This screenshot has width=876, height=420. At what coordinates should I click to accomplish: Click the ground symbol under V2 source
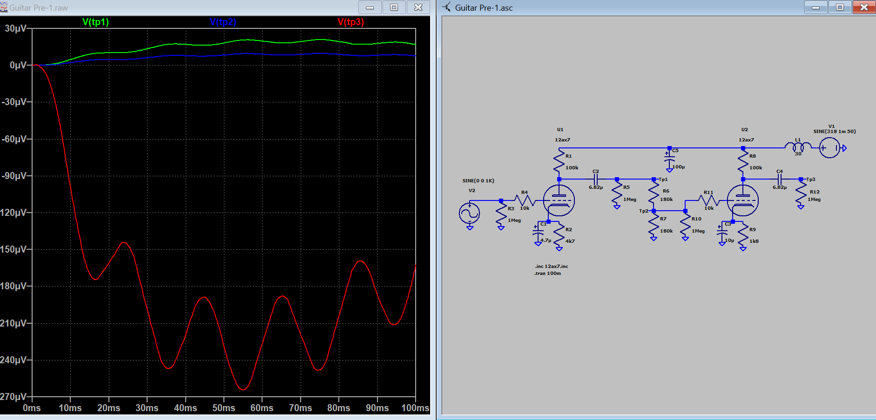(x=470, y=228)
